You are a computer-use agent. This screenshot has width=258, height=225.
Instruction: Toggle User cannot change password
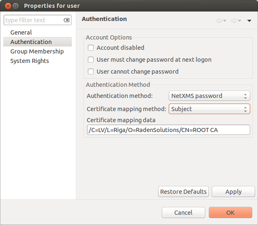click(x=91, y=72)
